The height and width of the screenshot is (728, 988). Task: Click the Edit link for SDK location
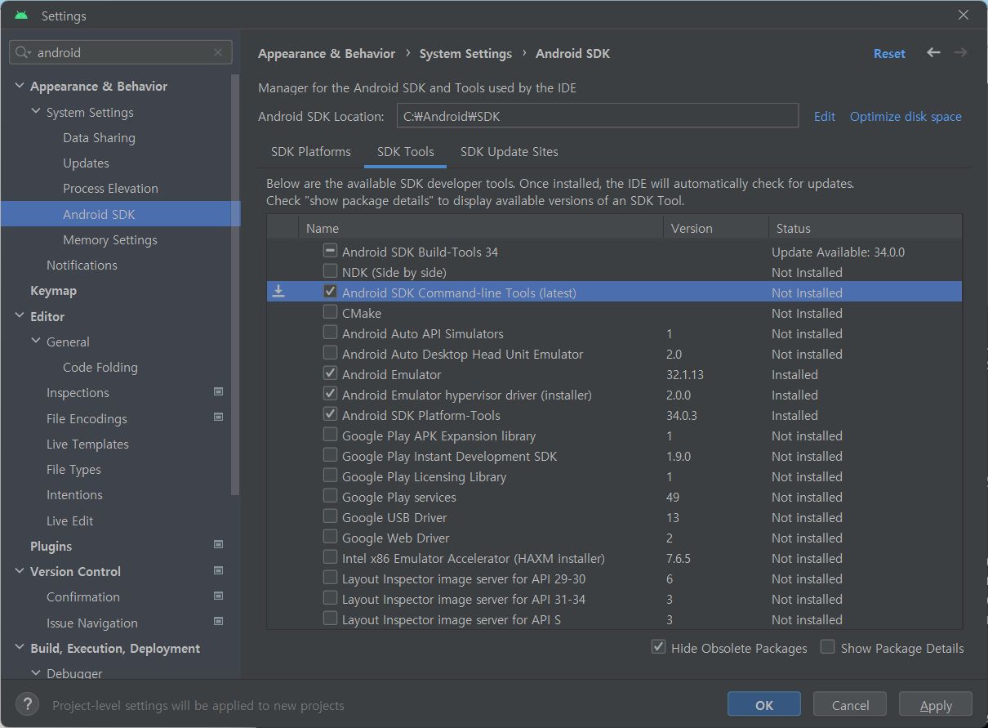825,116
